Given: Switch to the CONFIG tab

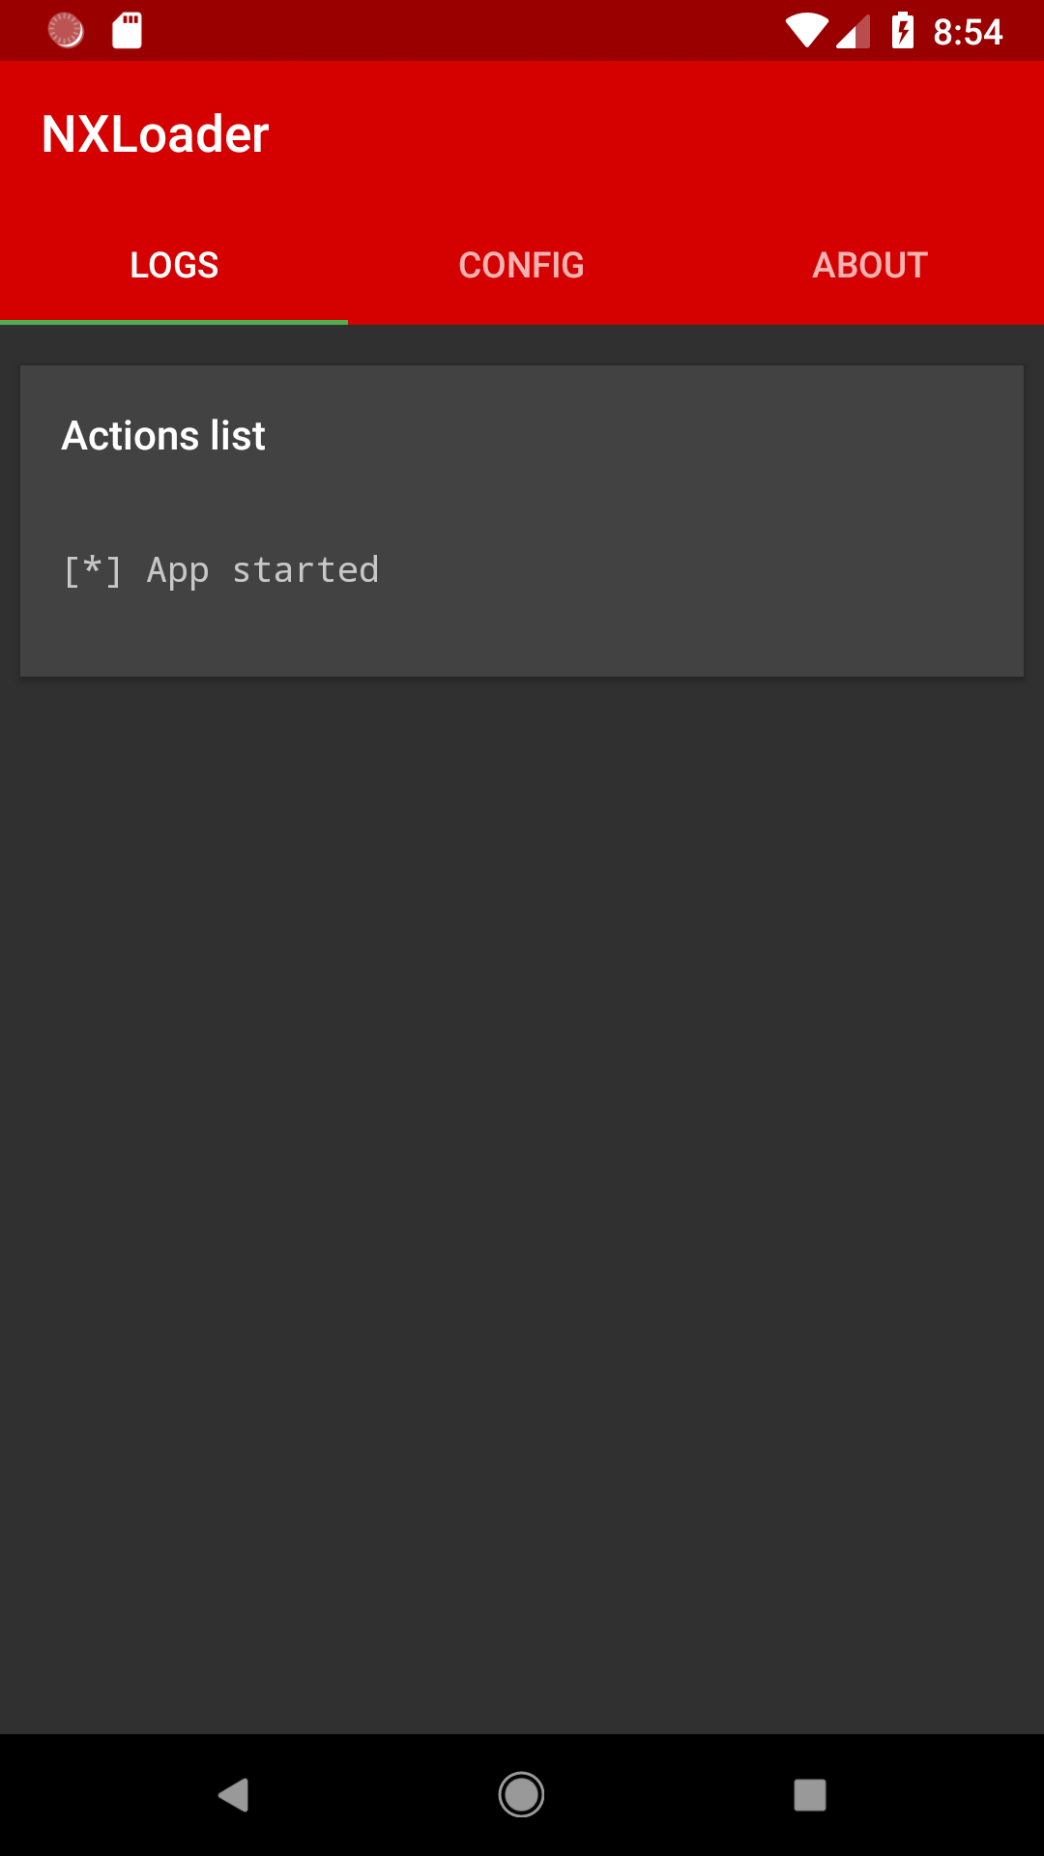Looking at the screenshot, I should coord(522,265).
